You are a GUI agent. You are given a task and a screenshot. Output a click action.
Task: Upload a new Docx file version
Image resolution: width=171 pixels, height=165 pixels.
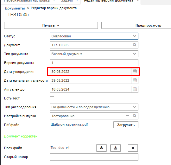coord(116,148)
